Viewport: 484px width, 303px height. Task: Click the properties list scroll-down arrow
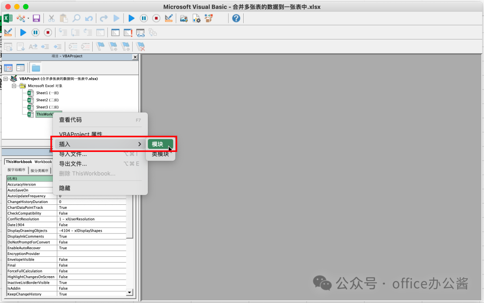[130, 293]
